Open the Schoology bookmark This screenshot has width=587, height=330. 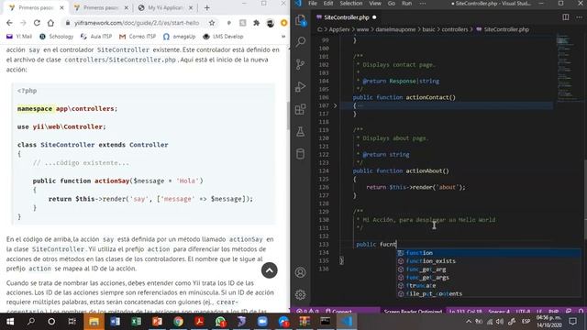pyautogui.click(x=56, y=37)
